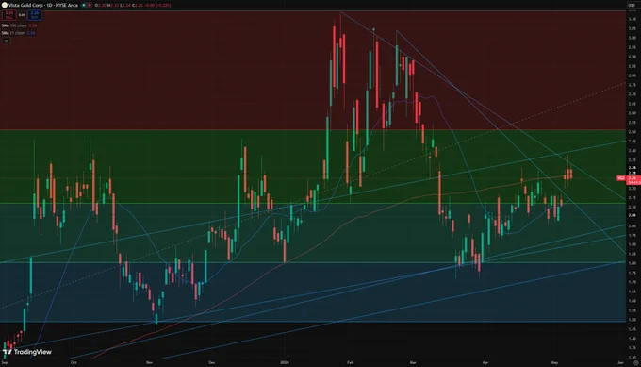Click the Dec label on time axis
641x367 pixels.
(212, 362)
